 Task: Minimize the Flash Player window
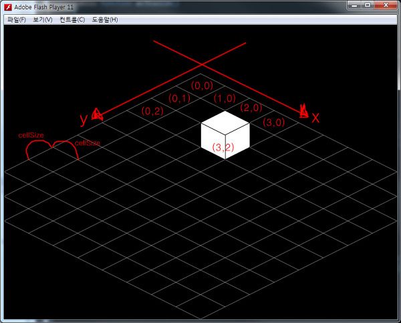[354, 5]
